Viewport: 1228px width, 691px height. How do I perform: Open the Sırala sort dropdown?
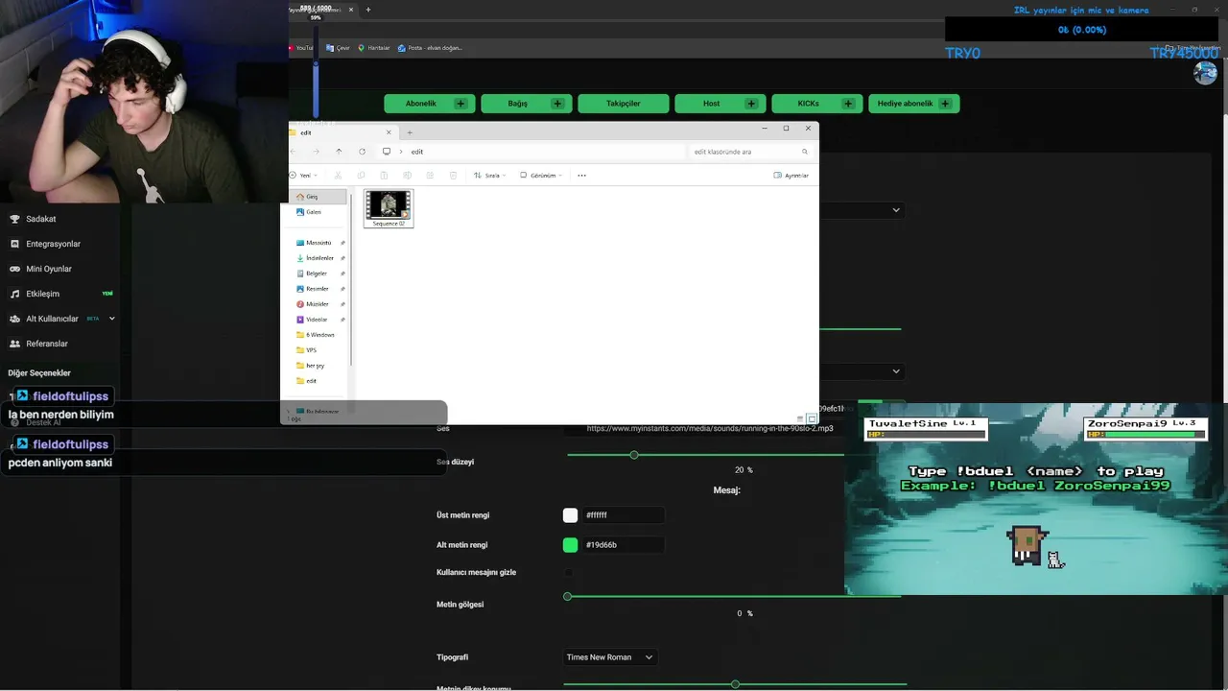click(489, 176)
